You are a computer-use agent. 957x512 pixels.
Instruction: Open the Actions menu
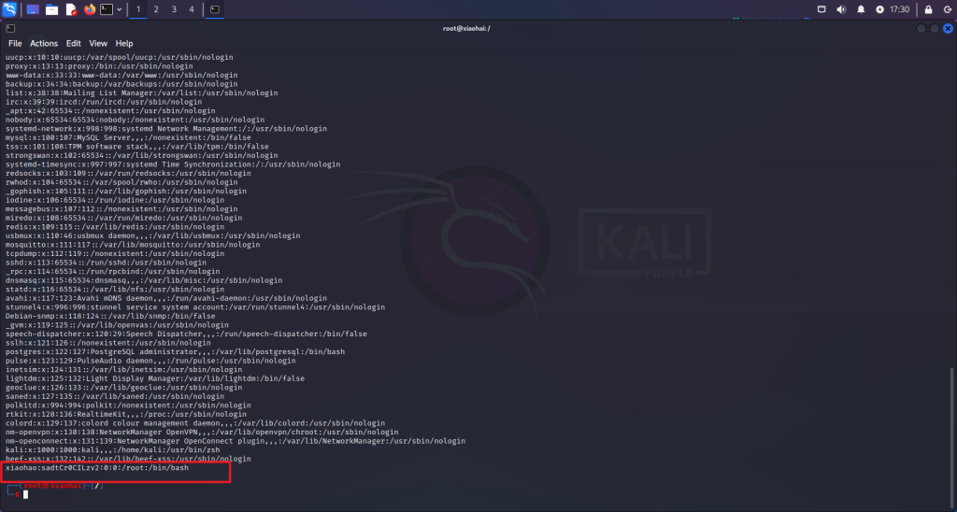pos(44,43)
